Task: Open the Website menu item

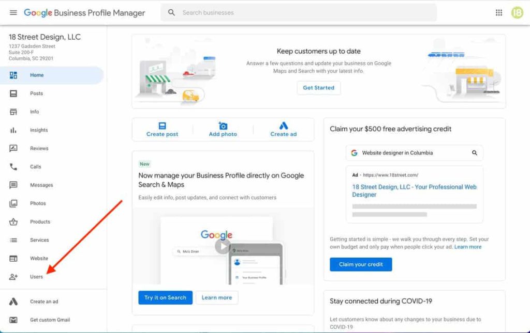Action: click(52, 259)
